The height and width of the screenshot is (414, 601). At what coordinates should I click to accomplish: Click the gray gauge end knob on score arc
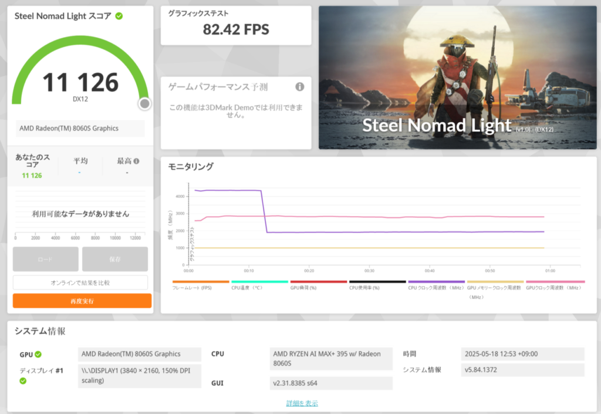pyautogui.click(x=144, y=103)
